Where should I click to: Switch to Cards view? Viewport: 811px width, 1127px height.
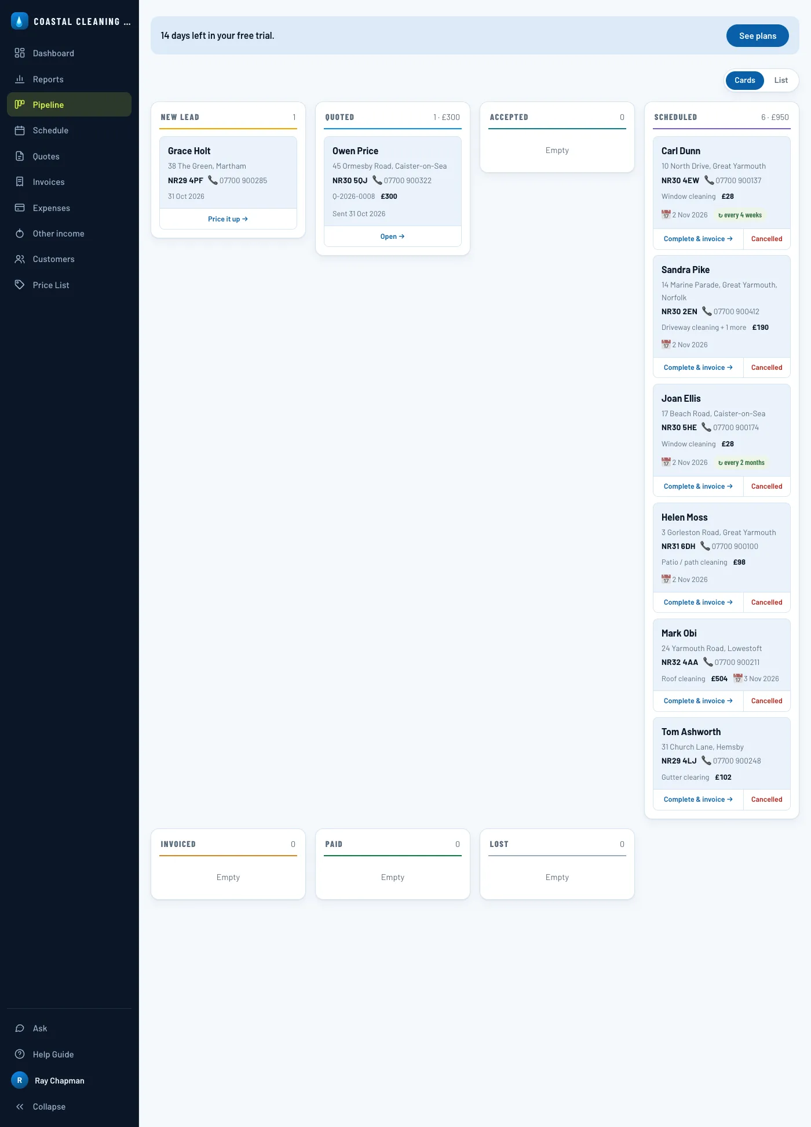[x=744, y=81]
